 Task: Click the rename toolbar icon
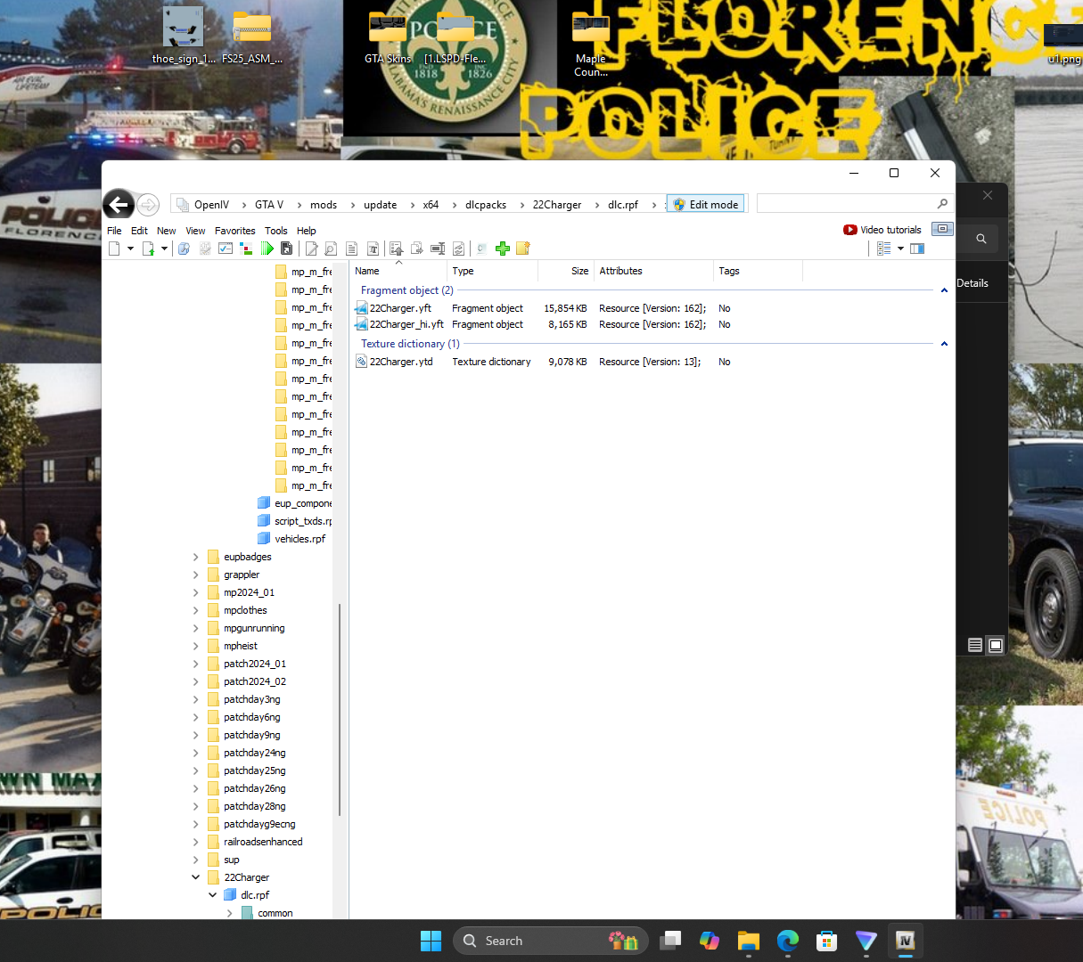437,249
